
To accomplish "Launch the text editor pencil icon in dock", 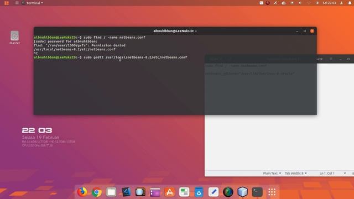I will [214, 192].
